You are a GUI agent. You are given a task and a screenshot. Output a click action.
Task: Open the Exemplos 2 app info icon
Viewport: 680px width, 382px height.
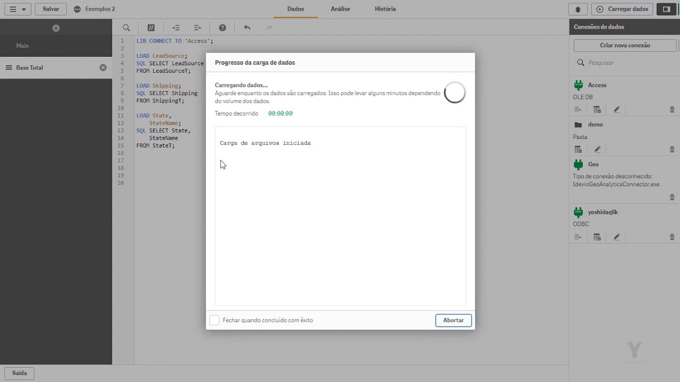click(x=78, y=9)
